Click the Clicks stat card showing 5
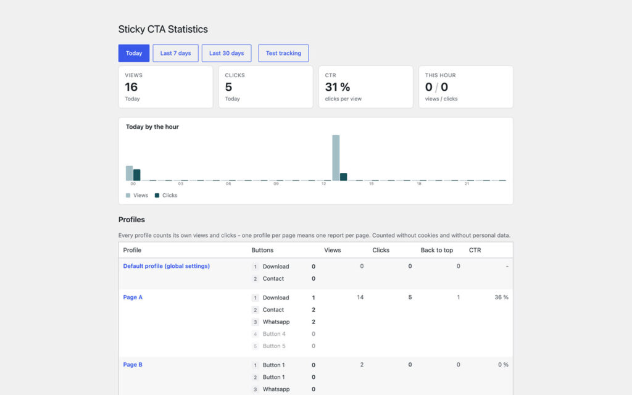 (x=265, y=87)
